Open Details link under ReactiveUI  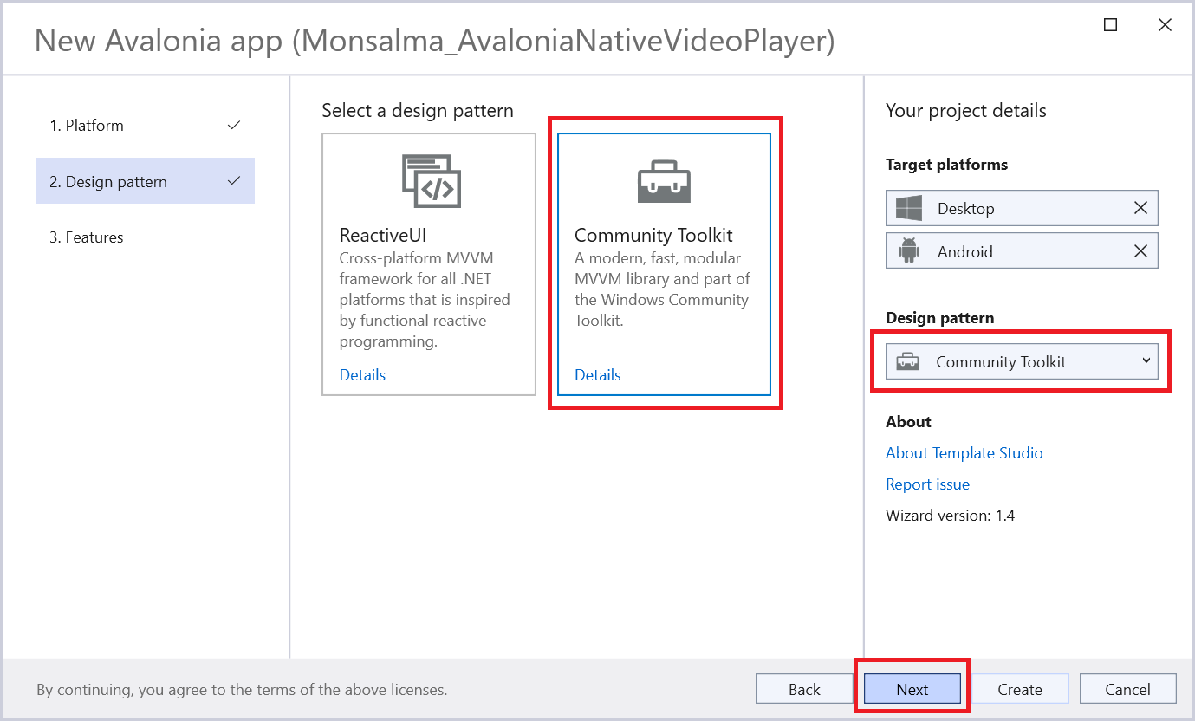click(x=362, y=375)
